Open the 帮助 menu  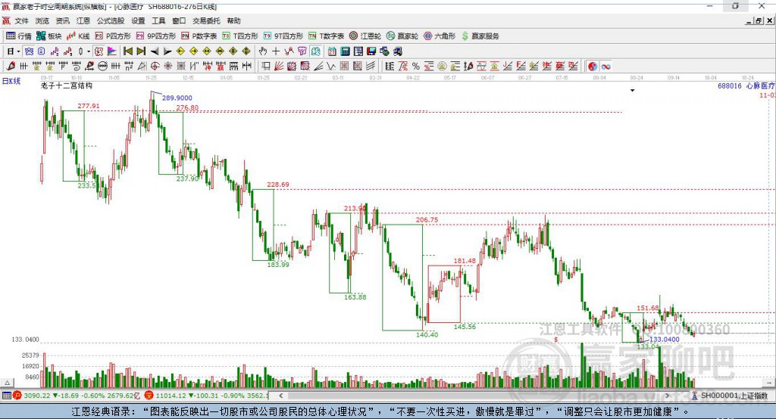(x=233, y=20)
